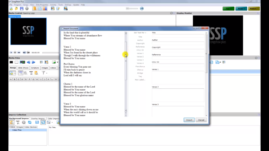
Task: Switch to Videos tab in Media Files
Action: (x=53, y=68)
